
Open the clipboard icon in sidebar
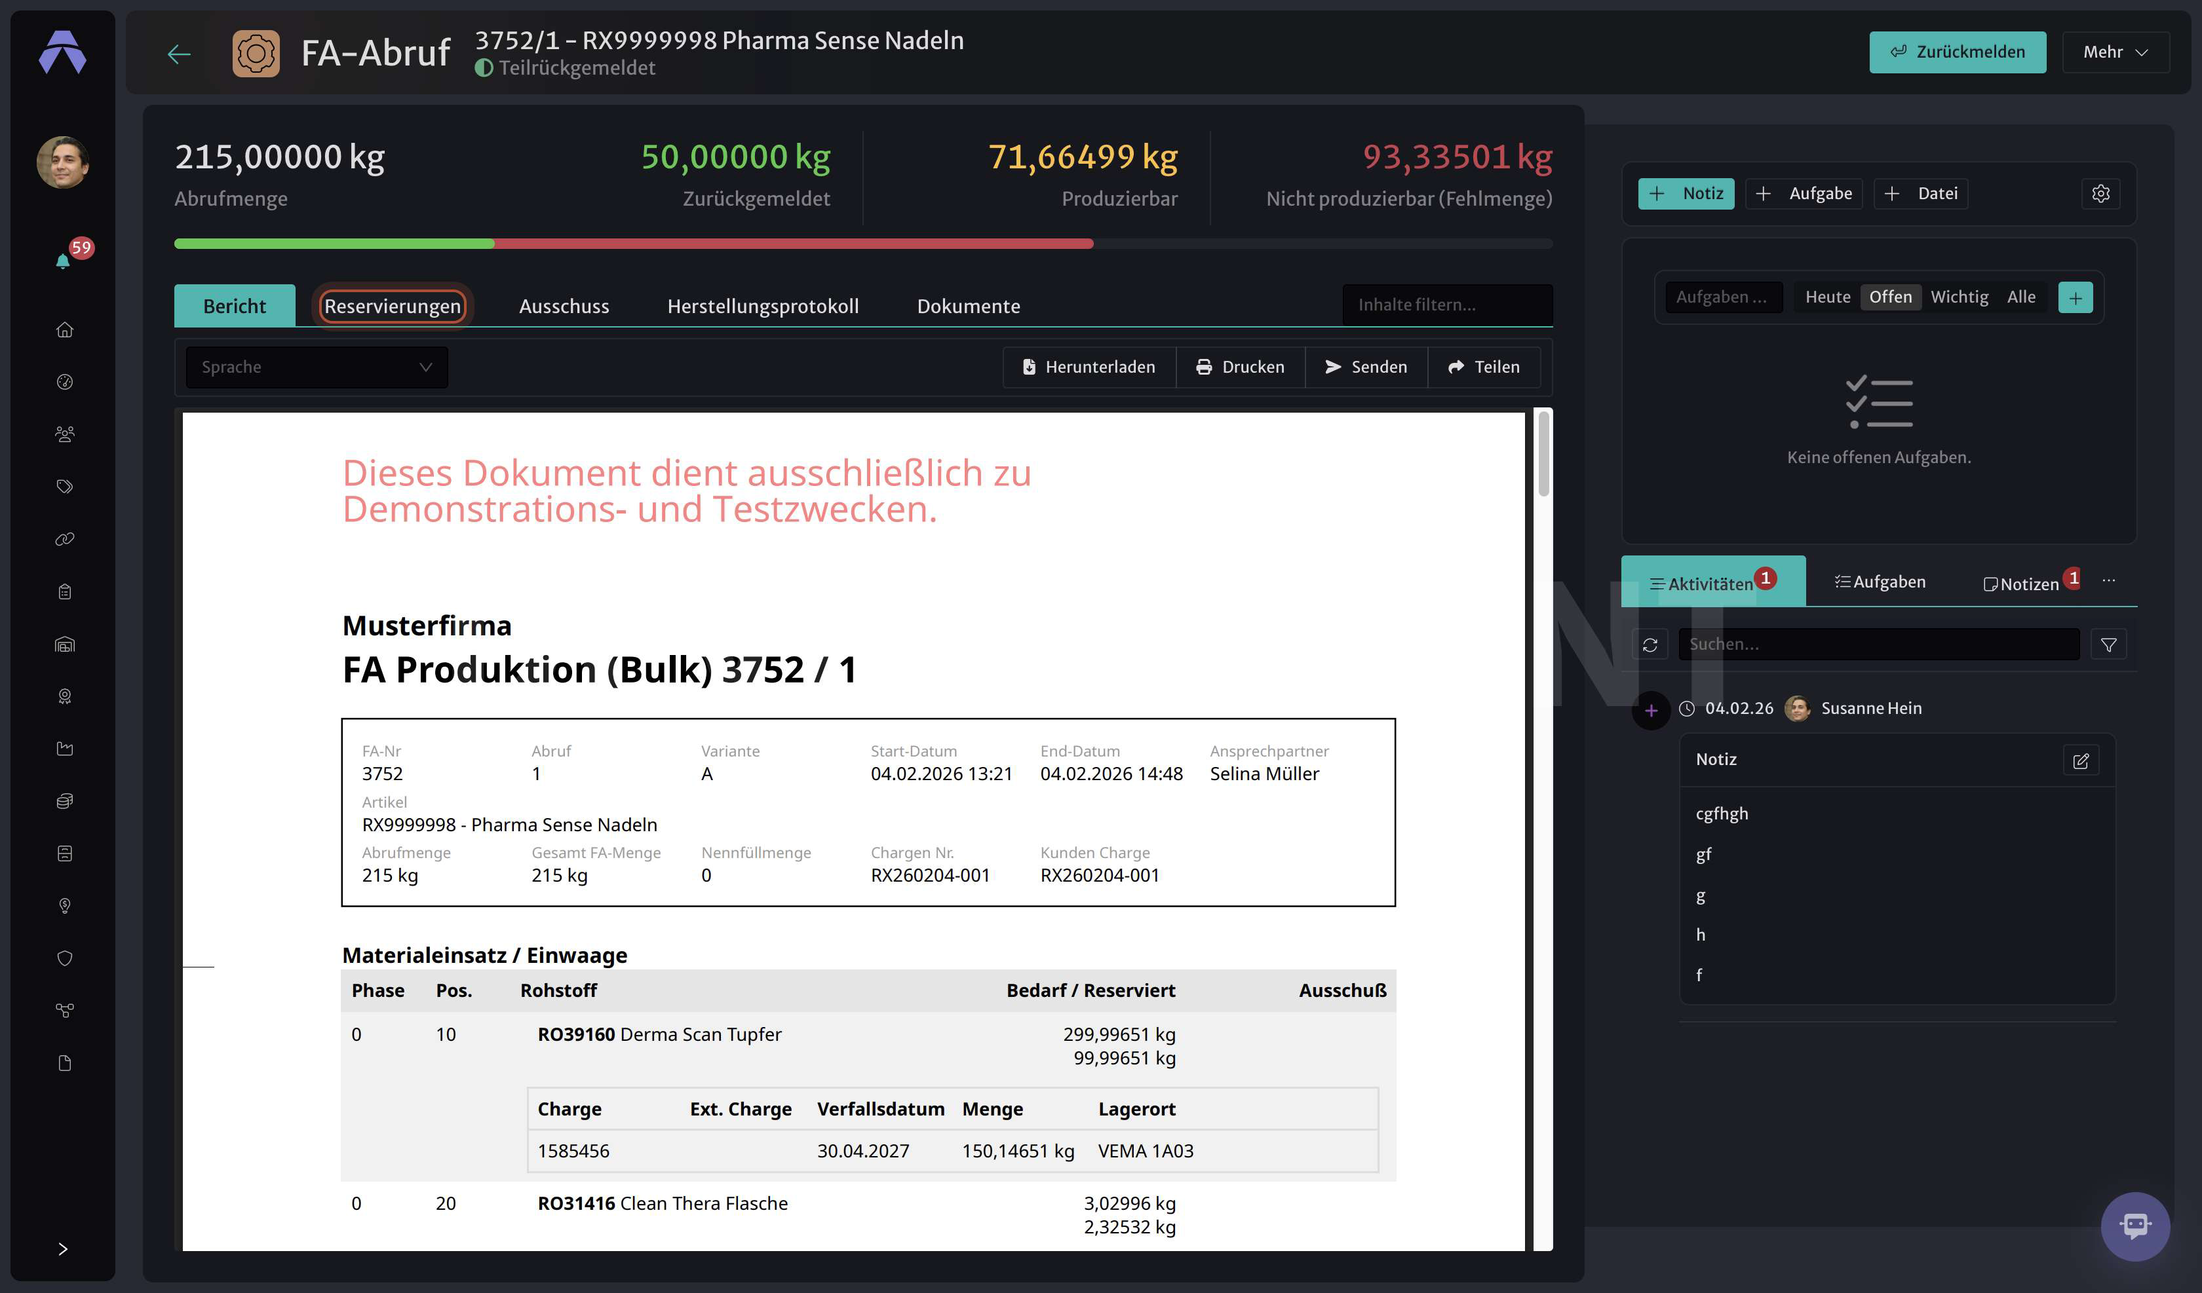(x=64, y=591)
